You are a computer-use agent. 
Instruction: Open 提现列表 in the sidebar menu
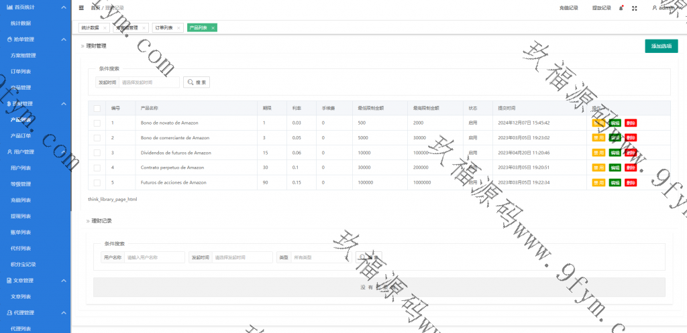[21, 216]
